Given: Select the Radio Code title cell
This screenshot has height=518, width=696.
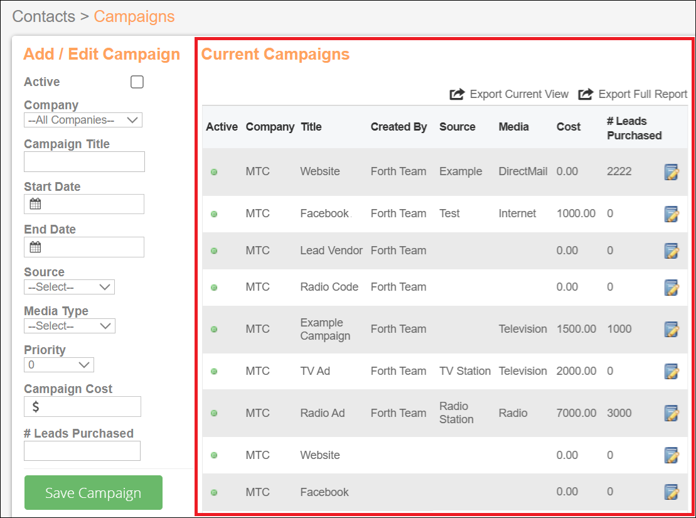Looking at the screenshot, I should pos(329,287).
